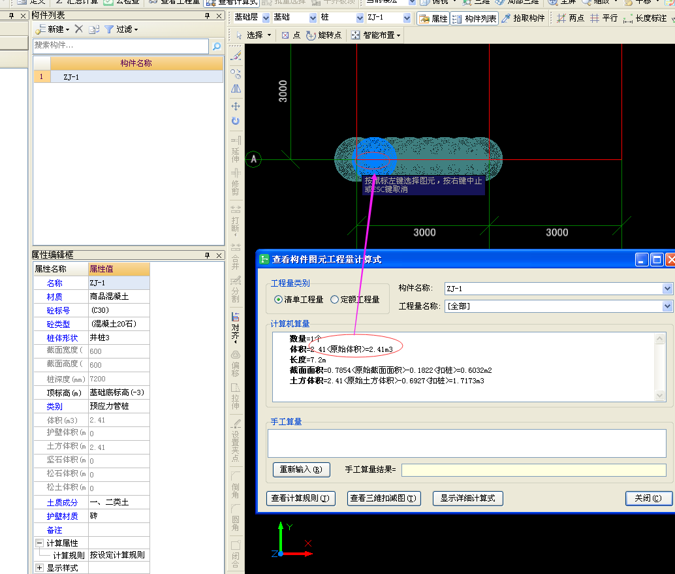Open the 构件名称 combo box in dialog
The image size is (675, 574).
[x=667, y=289]
